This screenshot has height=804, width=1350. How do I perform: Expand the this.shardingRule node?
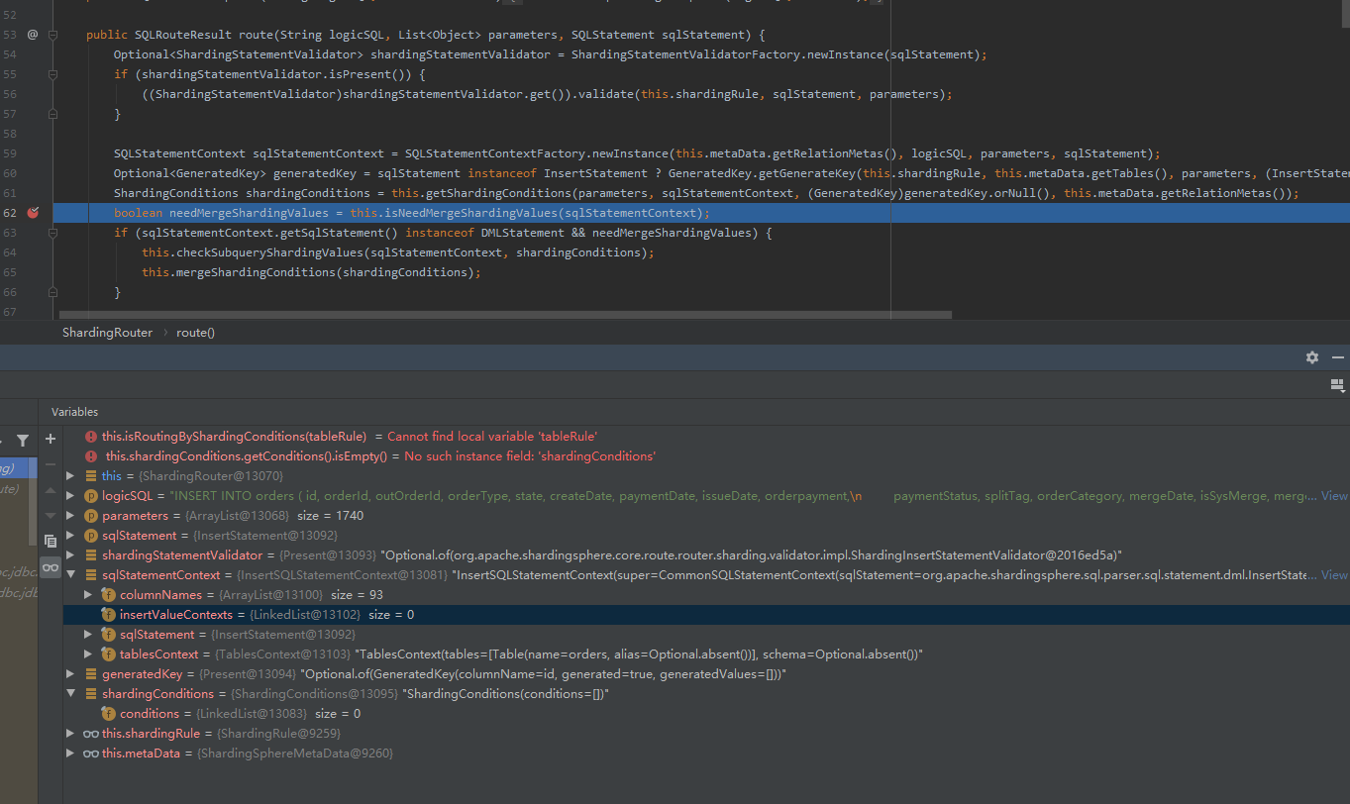[x=69, y=733]
